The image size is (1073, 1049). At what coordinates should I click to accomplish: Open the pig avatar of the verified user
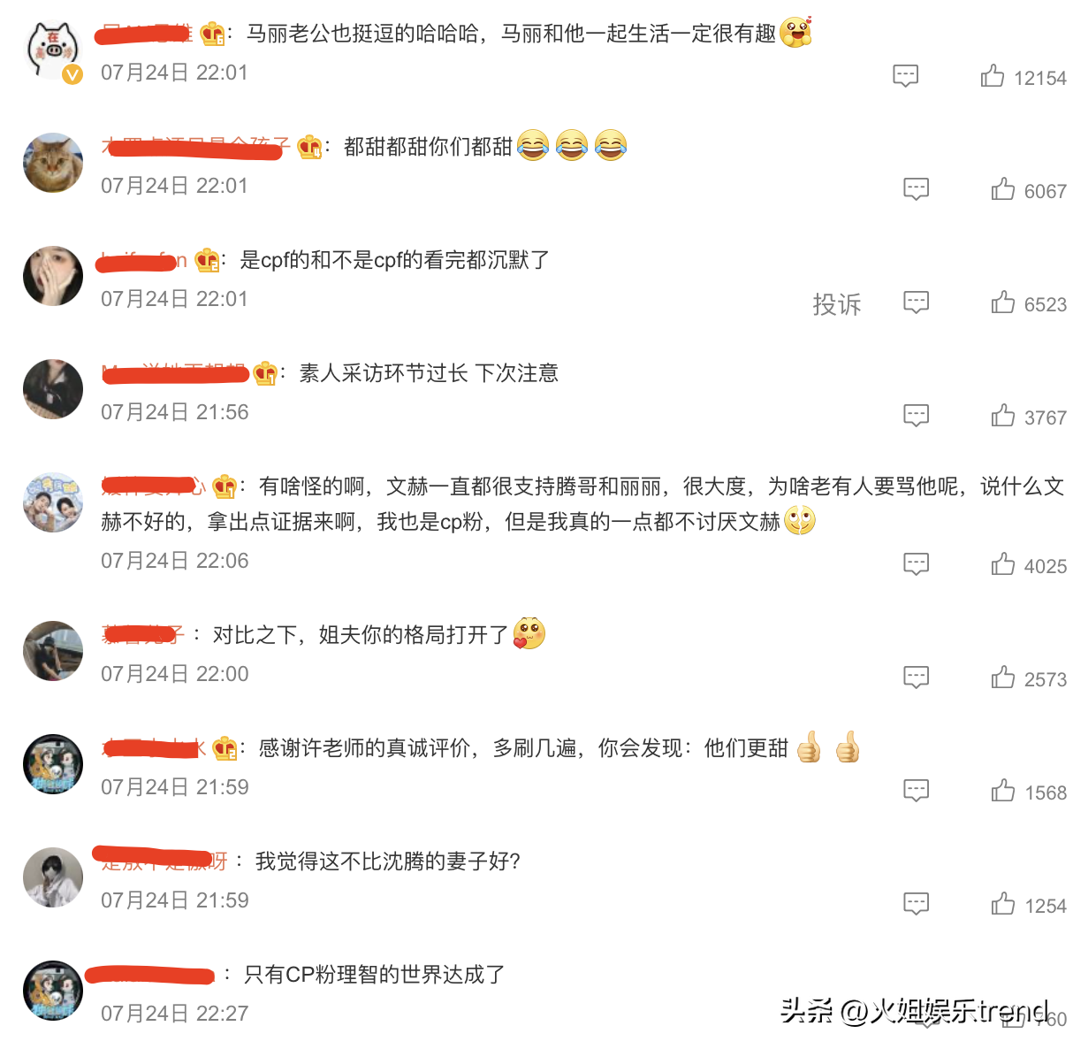(x=53, y=50)
